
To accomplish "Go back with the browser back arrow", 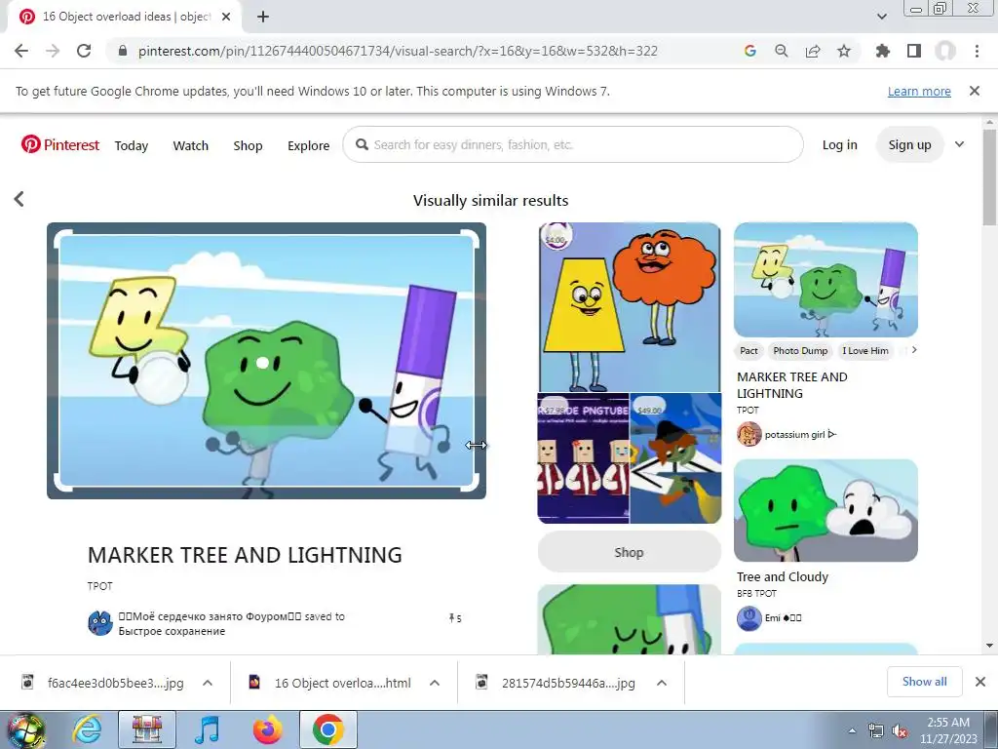I will click(x=21, y=51).
